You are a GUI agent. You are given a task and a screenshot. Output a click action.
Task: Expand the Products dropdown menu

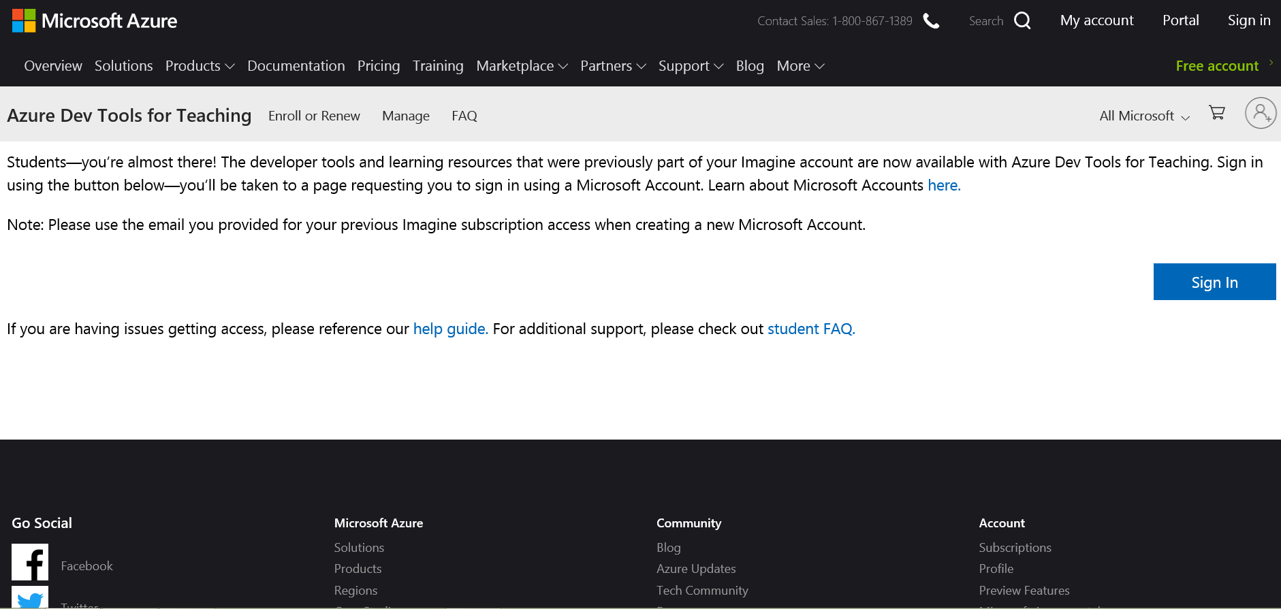[x=200, y=66]
